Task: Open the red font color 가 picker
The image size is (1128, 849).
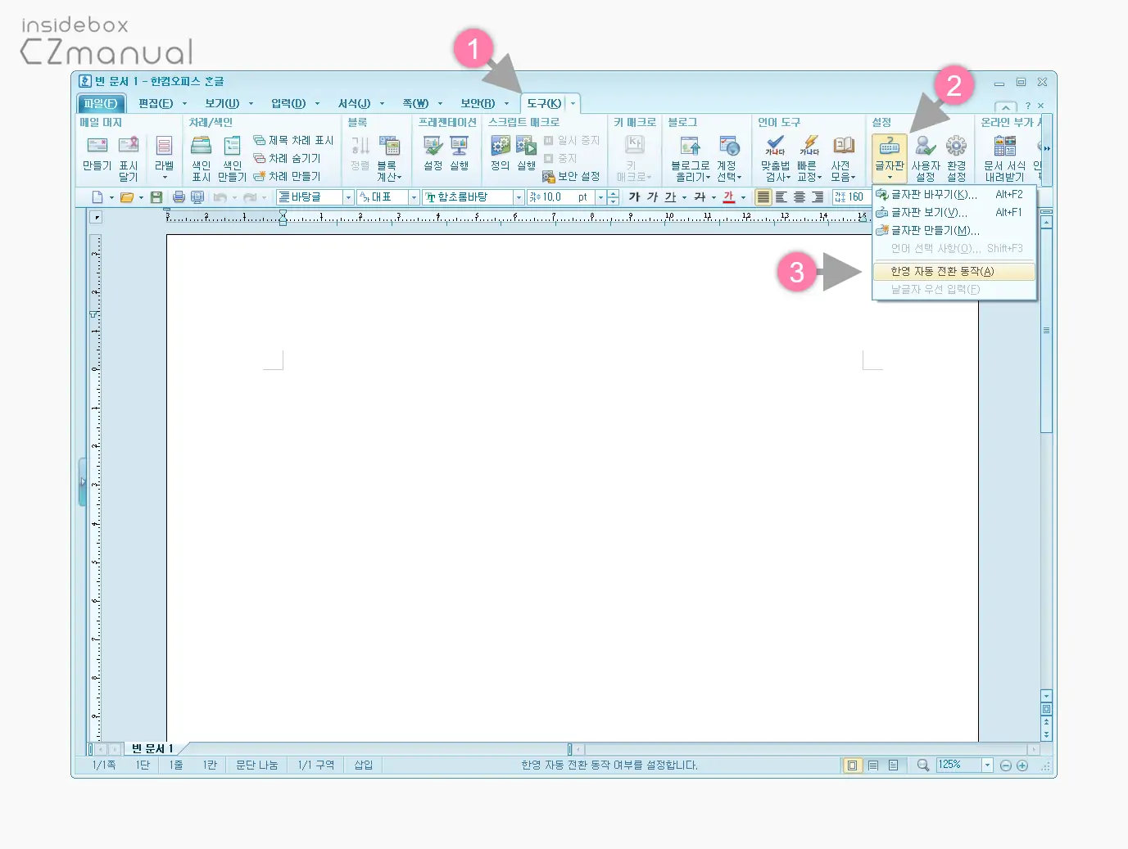Action: pos(729,197)
